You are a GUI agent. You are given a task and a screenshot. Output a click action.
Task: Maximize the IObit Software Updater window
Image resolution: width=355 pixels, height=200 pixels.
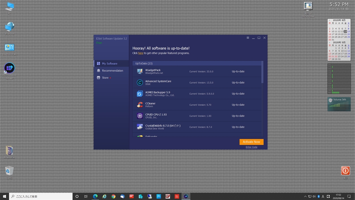click(259, 38)
